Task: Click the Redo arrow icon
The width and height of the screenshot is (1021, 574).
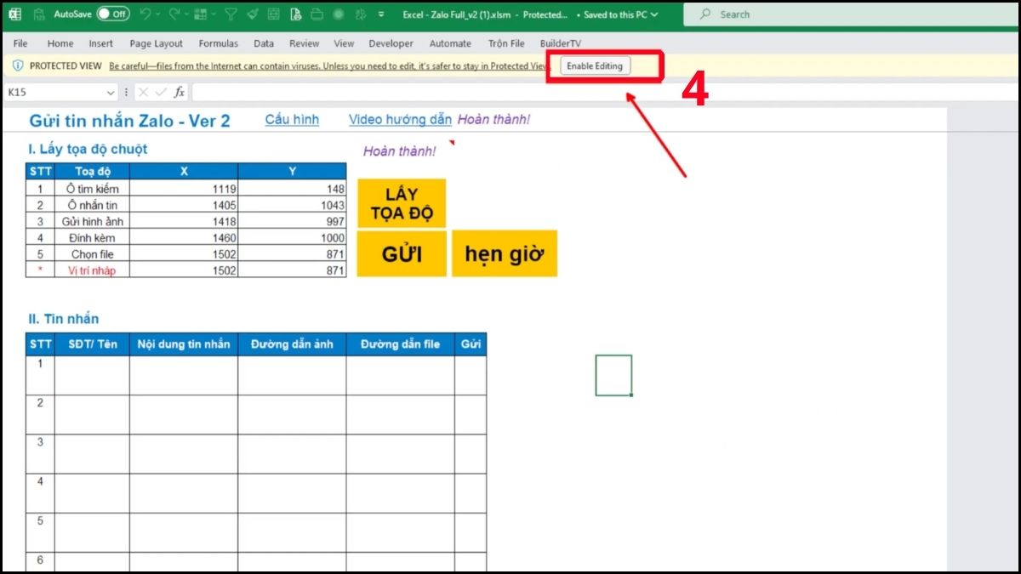Action: pos(174,14)
